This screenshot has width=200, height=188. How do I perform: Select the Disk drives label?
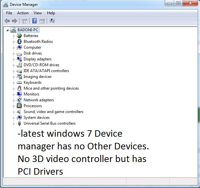tap(33, 53)
